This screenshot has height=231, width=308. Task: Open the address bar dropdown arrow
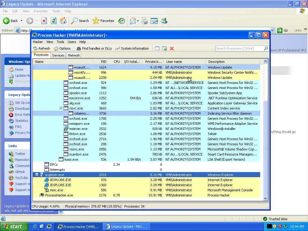[x=272, y=30]
